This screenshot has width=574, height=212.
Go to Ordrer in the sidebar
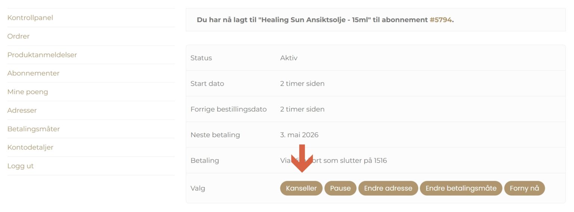tap(18, 36)
